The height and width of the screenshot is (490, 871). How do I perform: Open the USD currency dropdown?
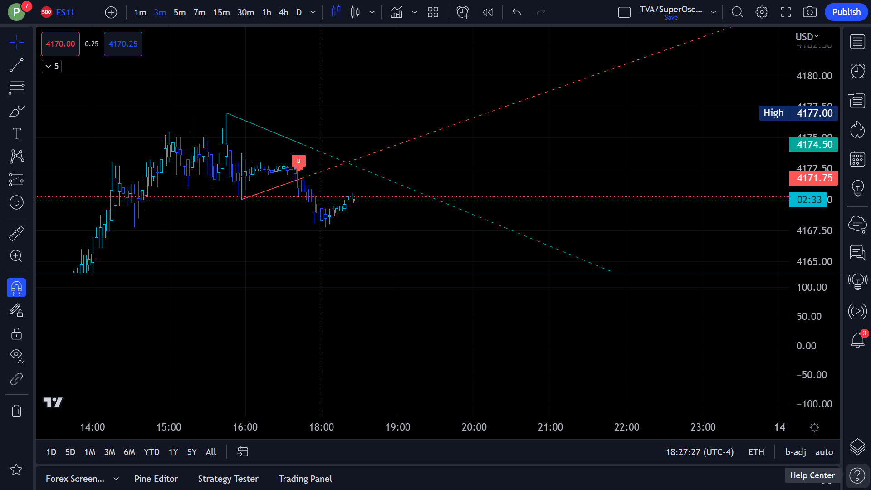click(x=807, y=37)
